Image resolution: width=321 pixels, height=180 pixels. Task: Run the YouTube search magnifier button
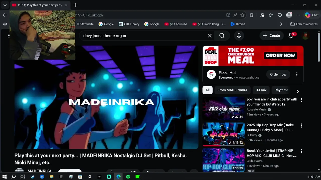click(222, 36)
